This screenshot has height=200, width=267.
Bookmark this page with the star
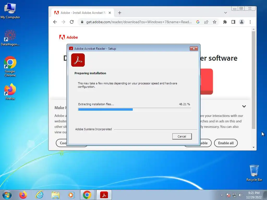click(215, 22)
